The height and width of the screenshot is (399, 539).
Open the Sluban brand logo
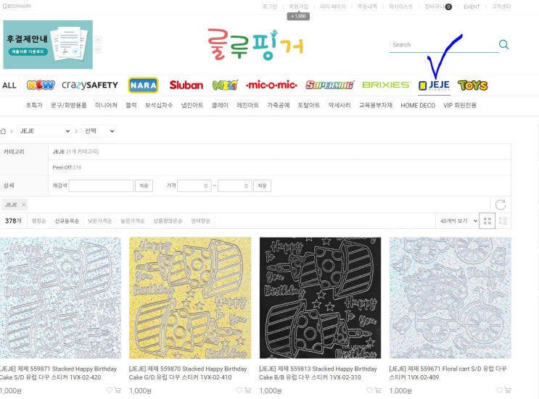[186, 85]
